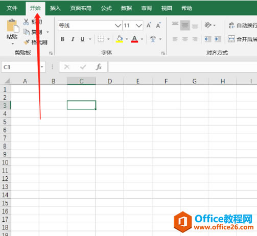The width and height of the screenshot is (257, 236).
Task: Click the Increase Indent icon
Action: [218, 39]
